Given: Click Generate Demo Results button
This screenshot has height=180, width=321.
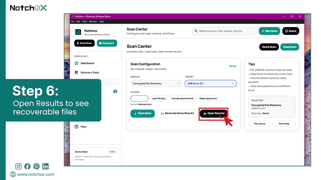Looking at the screenshot, I should (177, 113).
